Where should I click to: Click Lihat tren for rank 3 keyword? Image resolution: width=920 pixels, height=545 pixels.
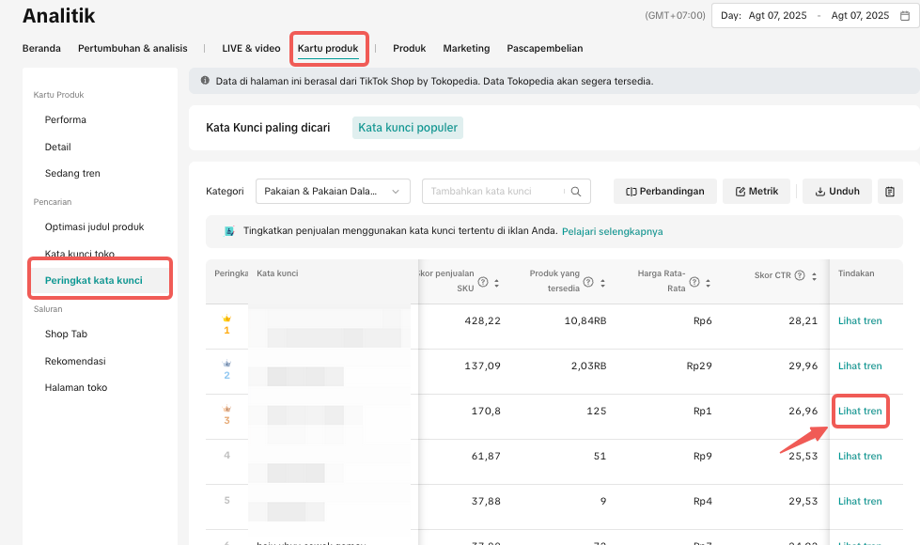click(x=860, y=412)
